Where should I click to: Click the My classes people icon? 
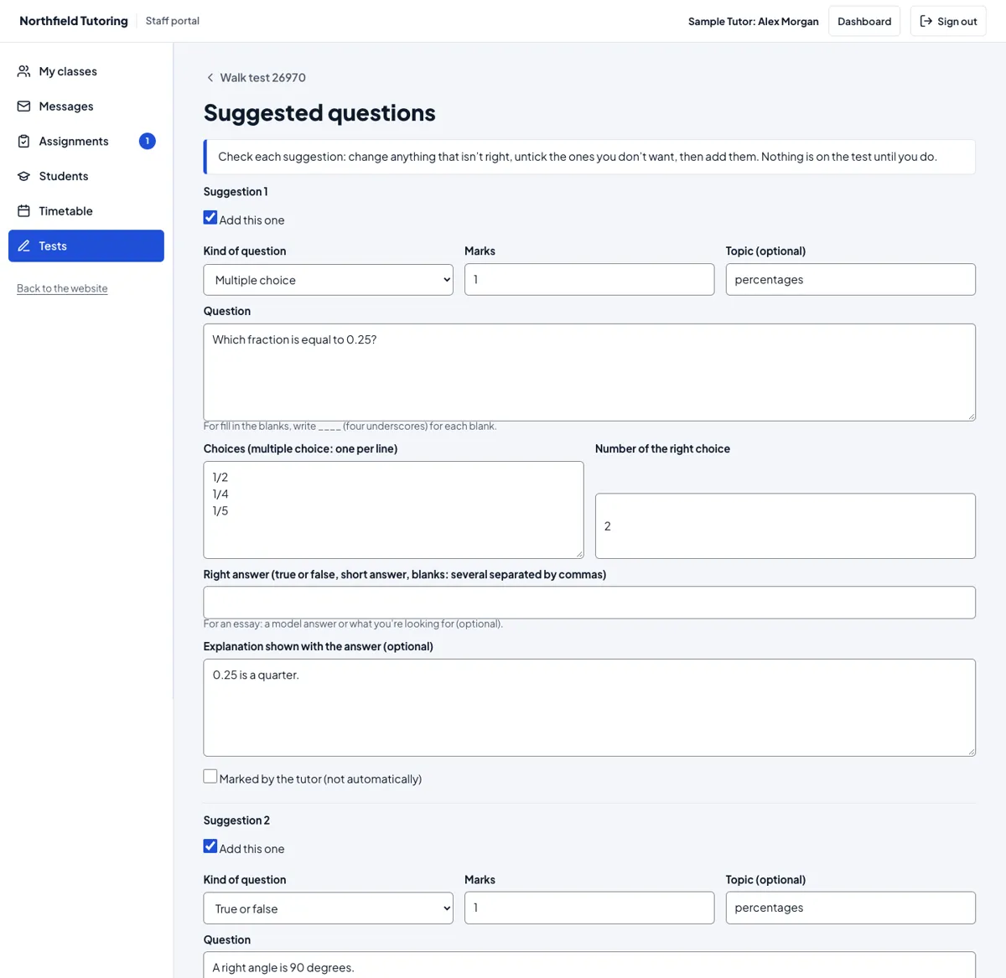pyautogui.click(x=23, y=71)
